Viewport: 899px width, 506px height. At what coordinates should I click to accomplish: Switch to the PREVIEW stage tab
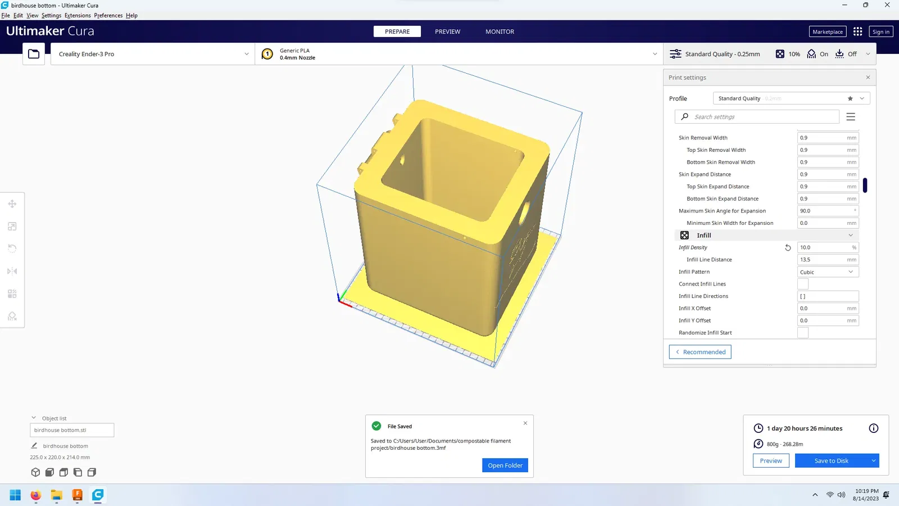447,31
